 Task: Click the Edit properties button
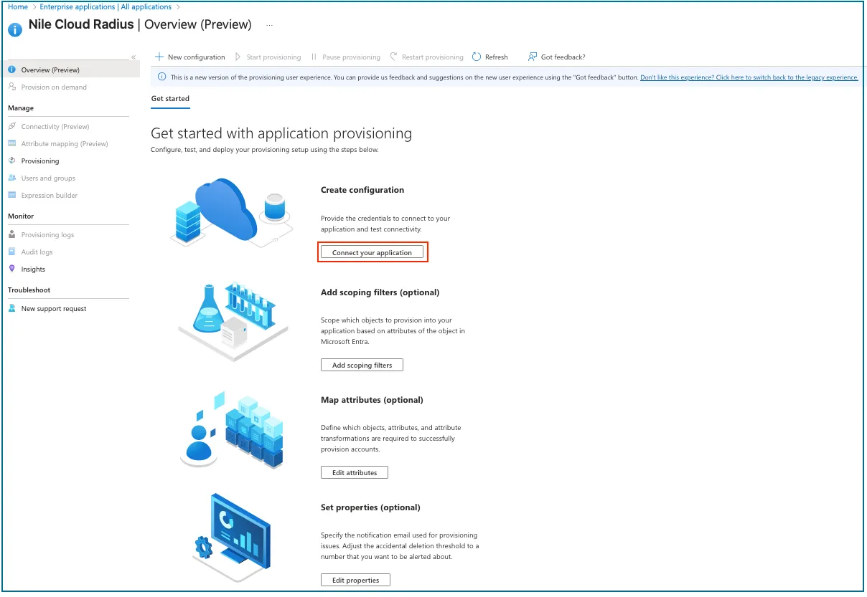[355, 580]
